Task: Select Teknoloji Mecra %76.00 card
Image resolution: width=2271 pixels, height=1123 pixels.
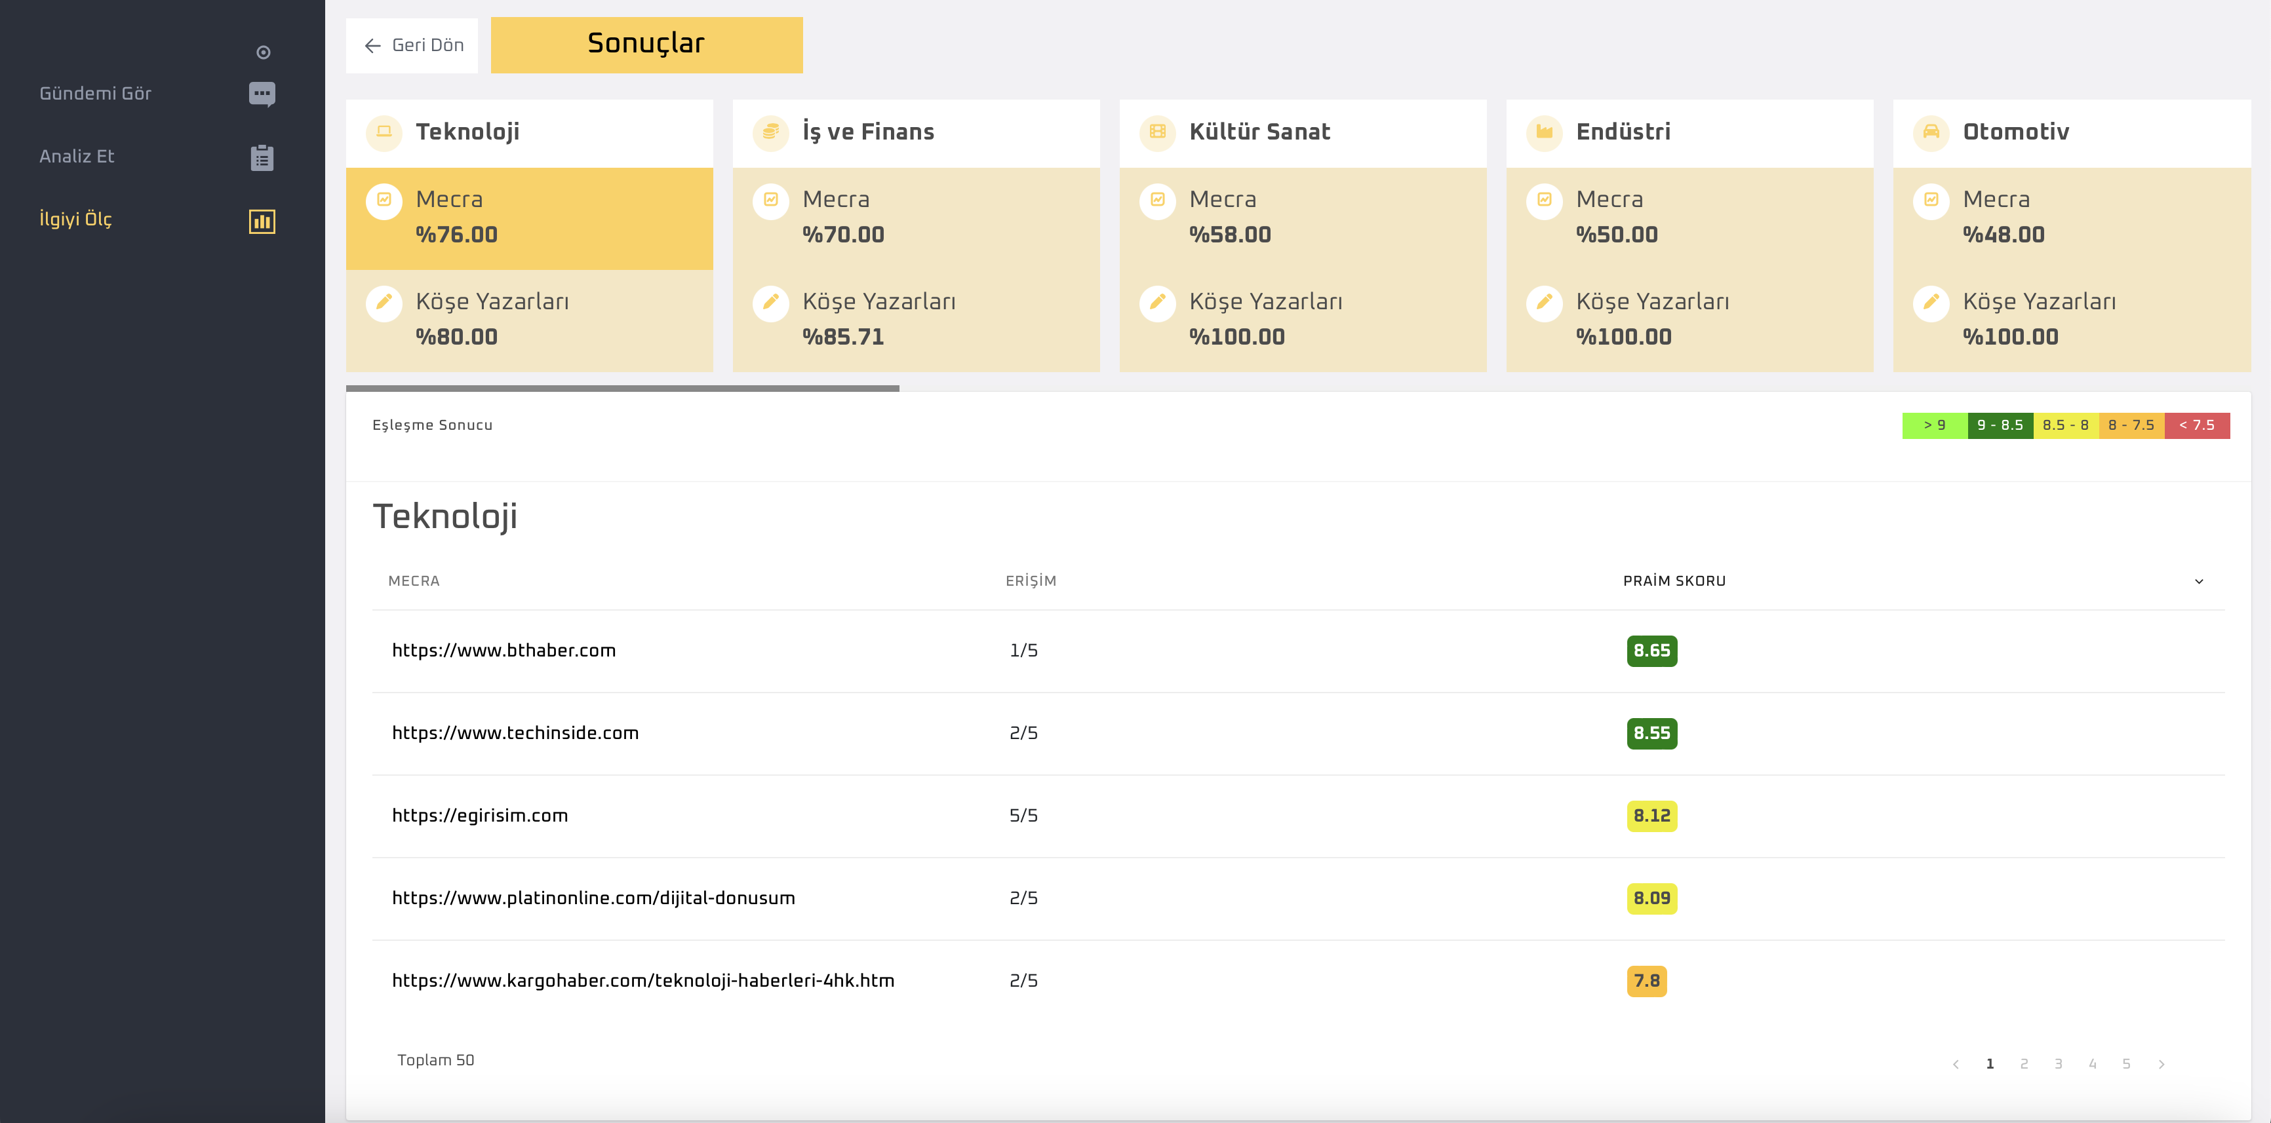Action: click(529, 218)
